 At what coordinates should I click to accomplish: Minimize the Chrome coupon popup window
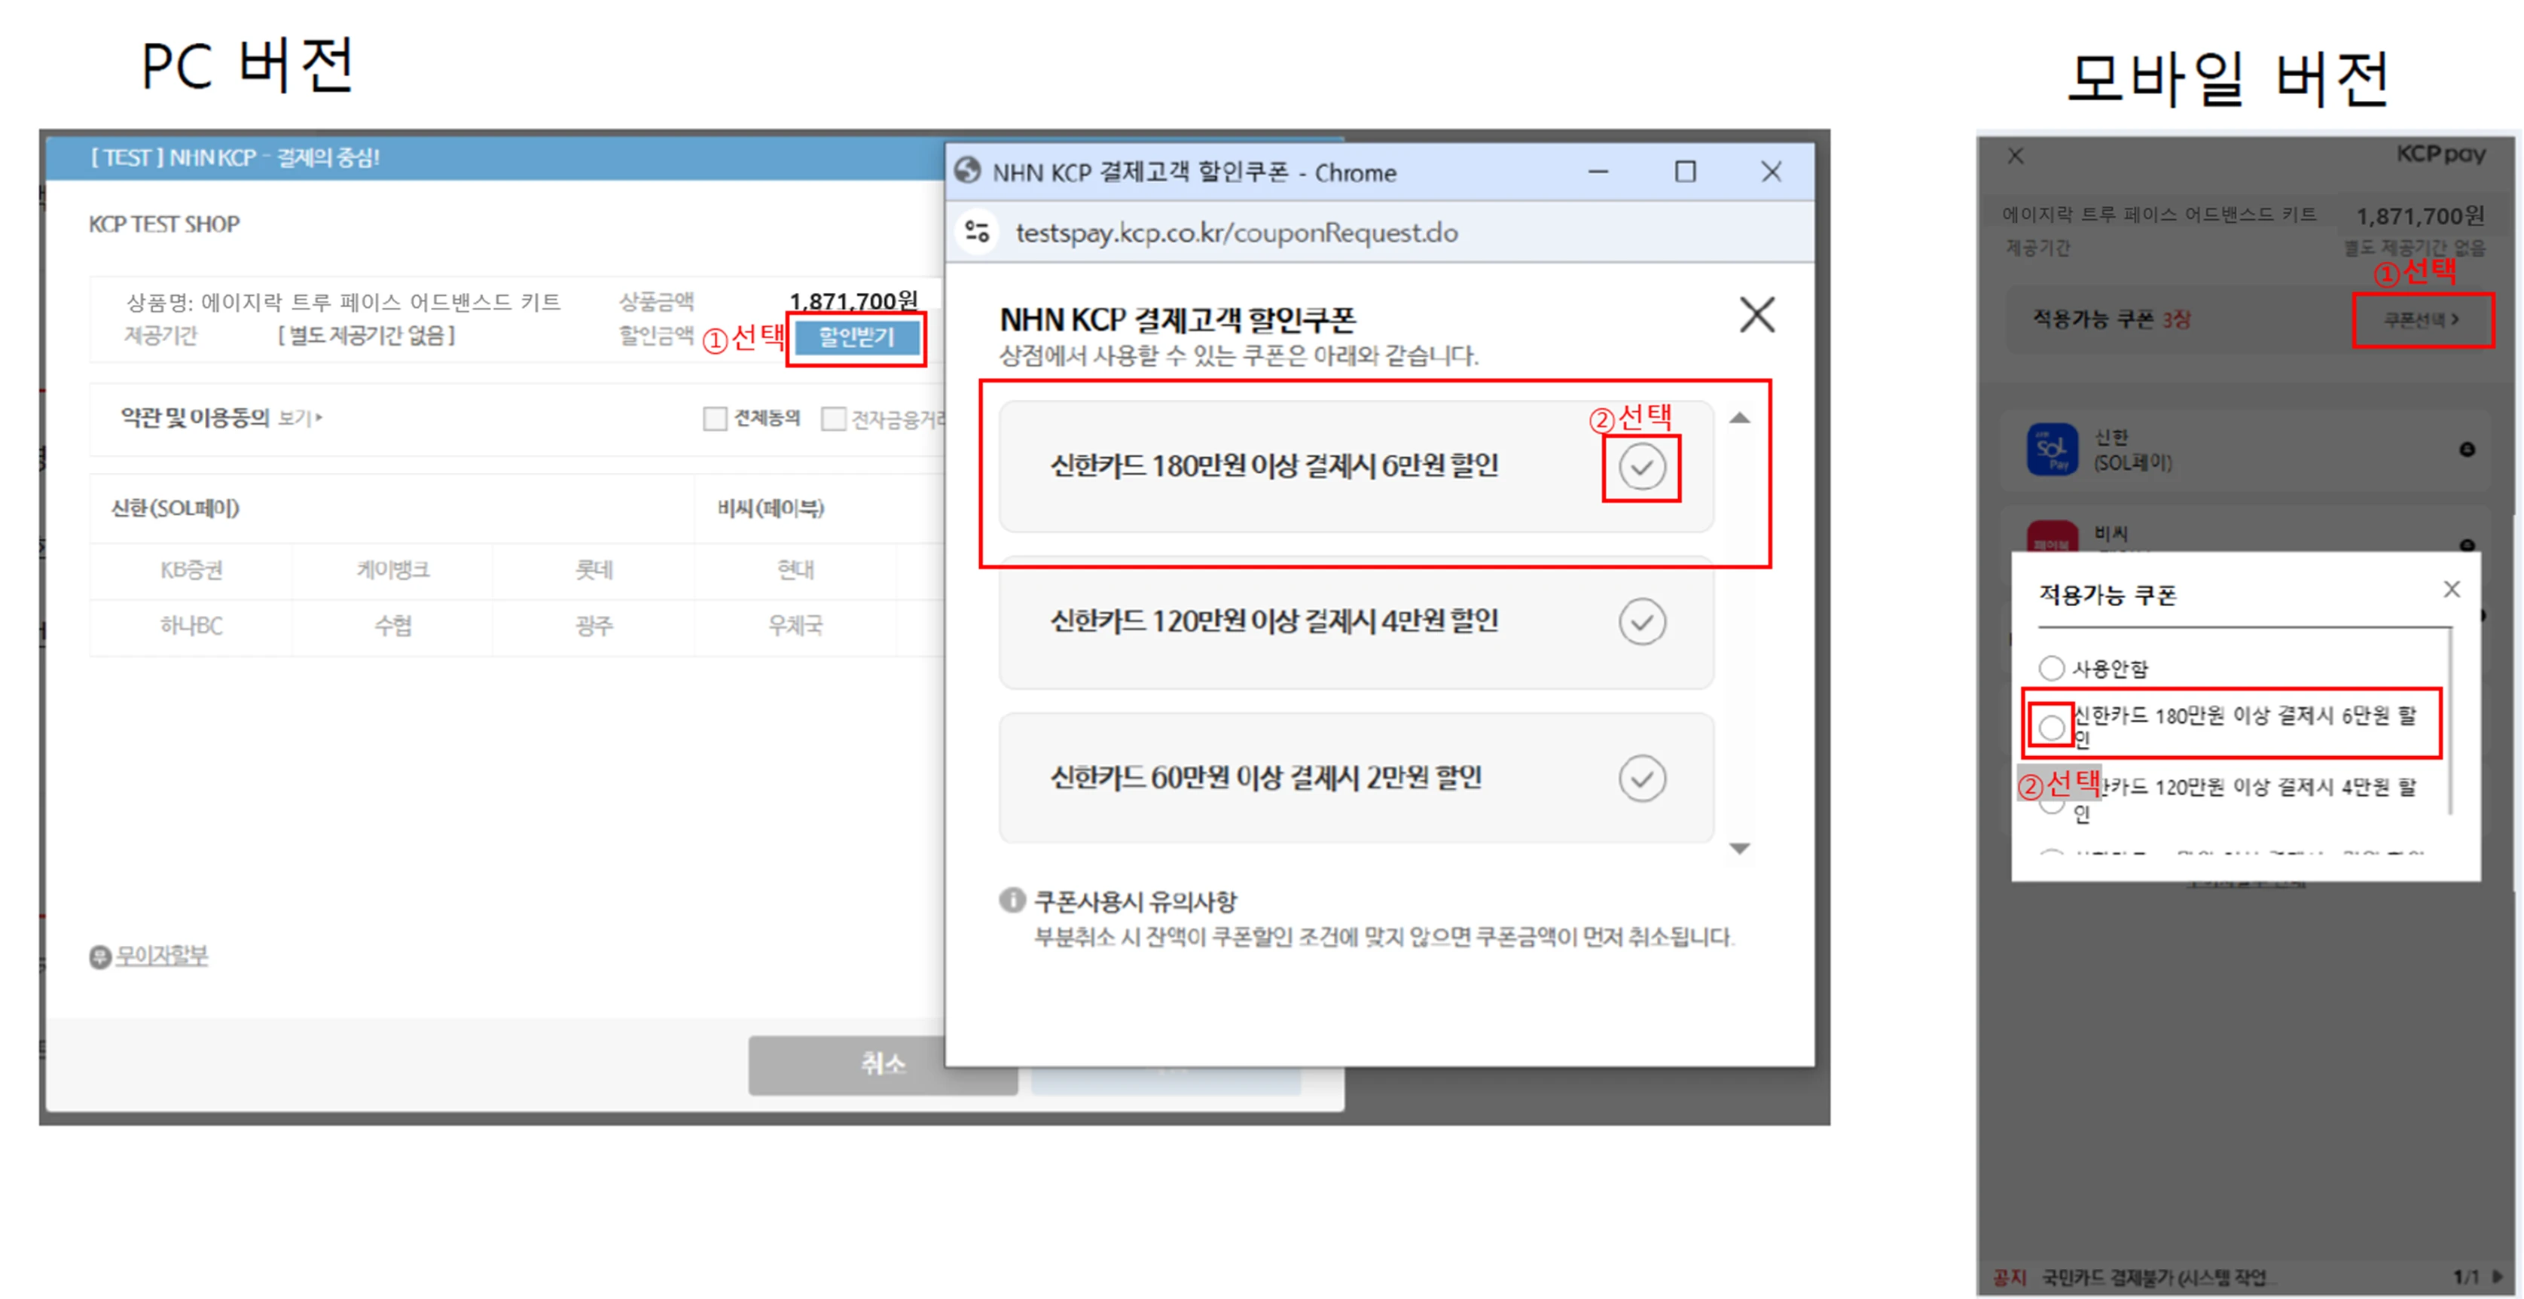[x=1598, y=172]
